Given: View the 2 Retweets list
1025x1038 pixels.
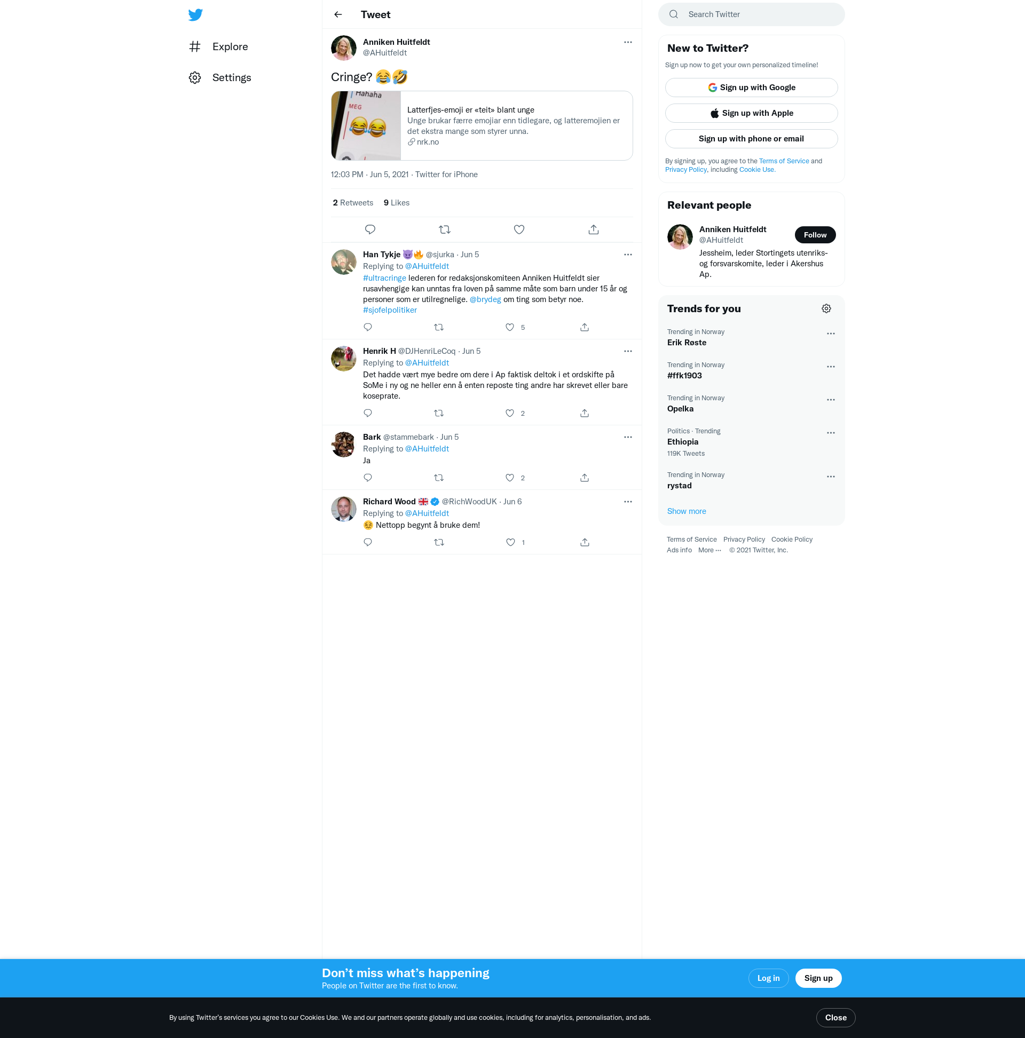Looking at the screenshot, I should [352, 203].
